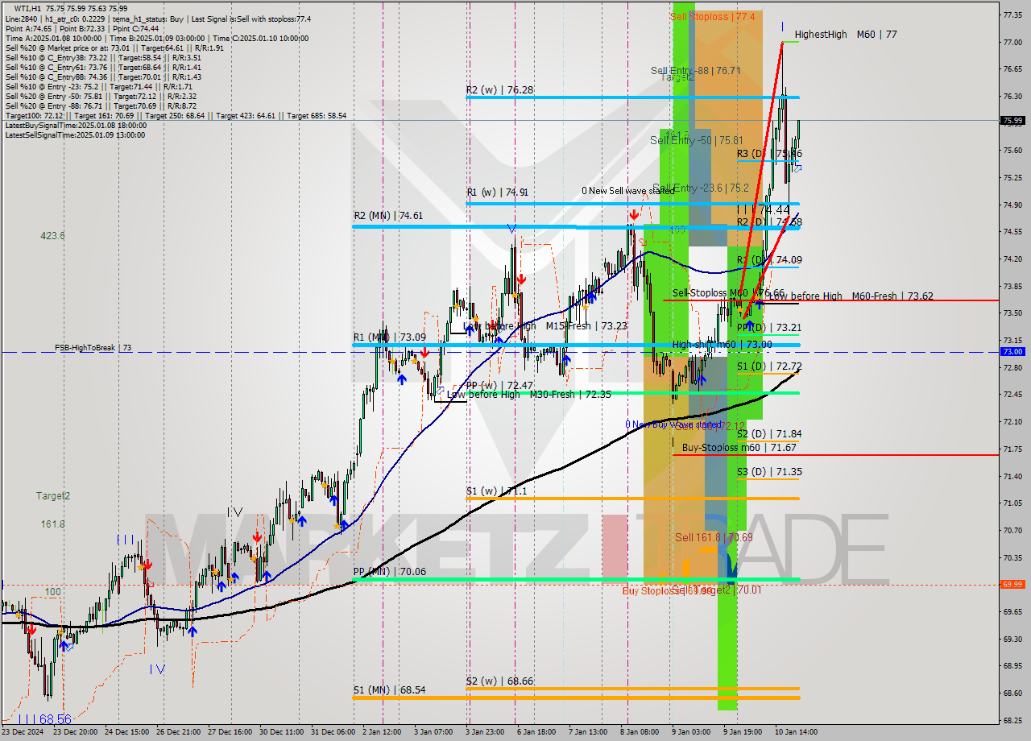Click the '23 Dec 2024' date on time axis
Image resolution: width=1031 pixels, height=741 pixels.
point(23,732)
